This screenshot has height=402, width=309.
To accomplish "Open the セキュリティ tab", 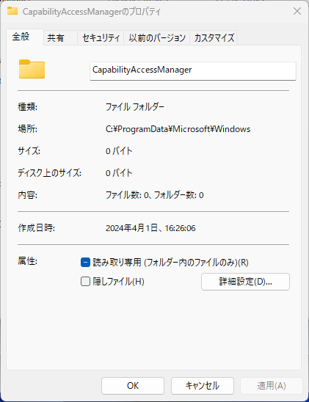I will tap(101, 38).
